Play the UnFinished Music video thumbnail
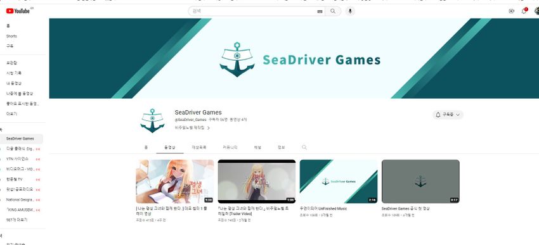Image resolution: width=539 pixels, height=245 pixels. [x=338, y=181]
